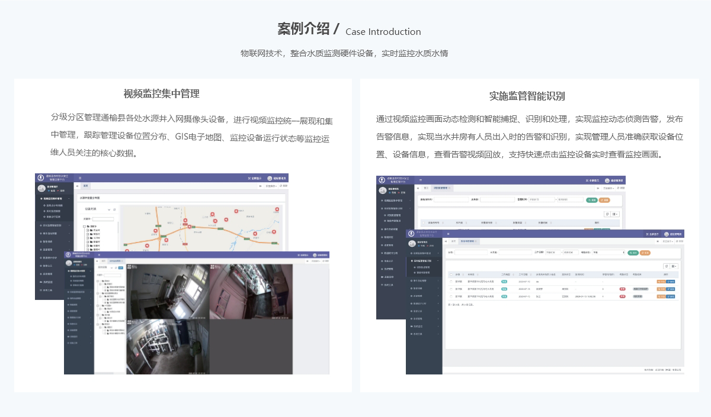Click 视频监控集中管理 card heading
The height and width of the screenshot is (417, 711).
pos(162,93)
